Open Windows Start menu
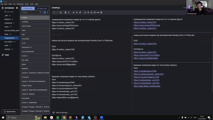Viewport: 213px width, 120px height. [3, 117]
